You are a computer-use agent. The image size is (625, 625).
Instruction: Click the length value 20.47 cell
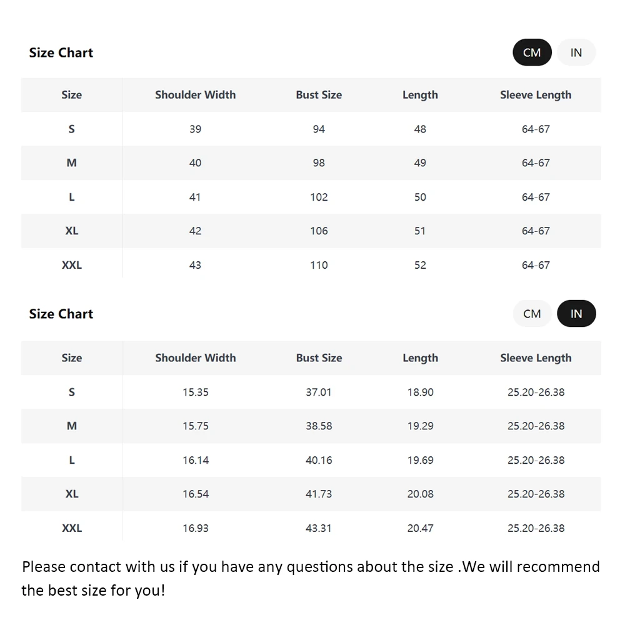420,528
